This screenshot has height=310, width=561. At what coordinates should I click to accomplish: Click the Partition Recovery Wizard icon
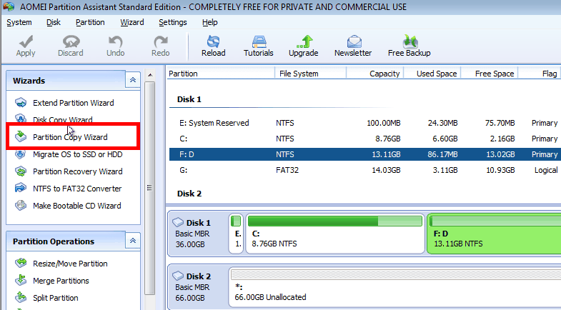tap(21, 171)
